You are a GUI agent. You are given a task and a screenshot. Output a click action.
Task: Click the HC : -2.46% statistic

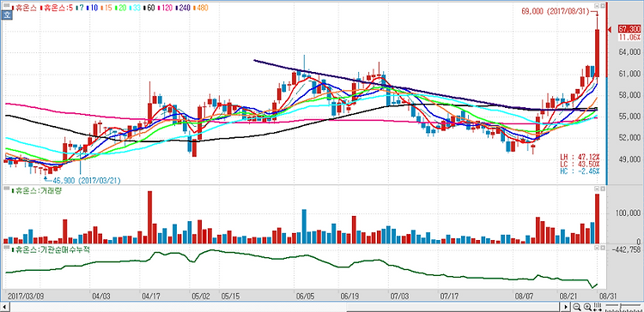coord(580,171)
